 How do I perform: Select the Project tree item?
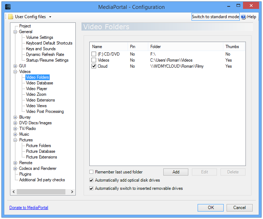point(25,26)
